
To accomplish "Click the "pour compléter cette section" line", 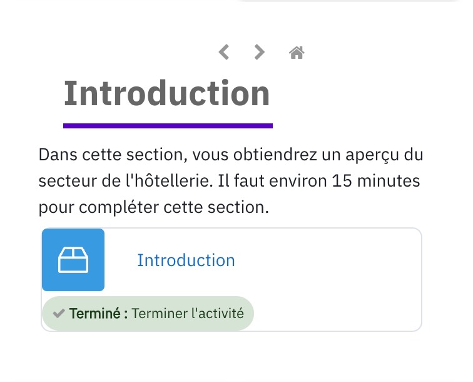I will [153, 207].
